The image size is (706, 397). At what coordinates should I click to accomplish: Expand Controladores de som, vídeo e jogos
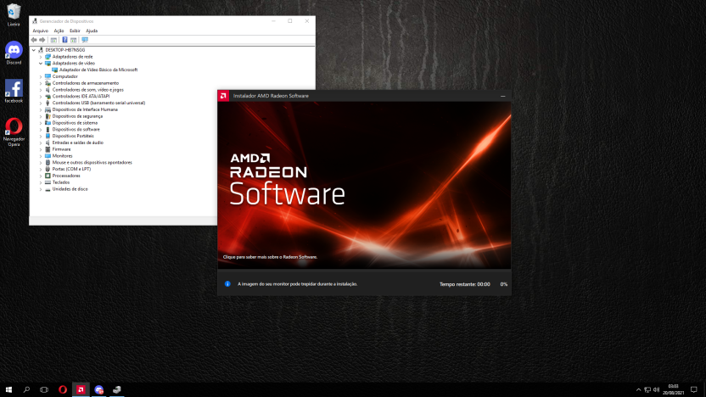coord(41,90)
